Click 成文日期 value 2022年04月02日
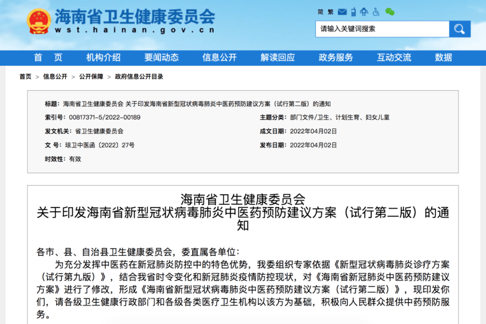Viewport: 486px width, 324px height. 313,131
